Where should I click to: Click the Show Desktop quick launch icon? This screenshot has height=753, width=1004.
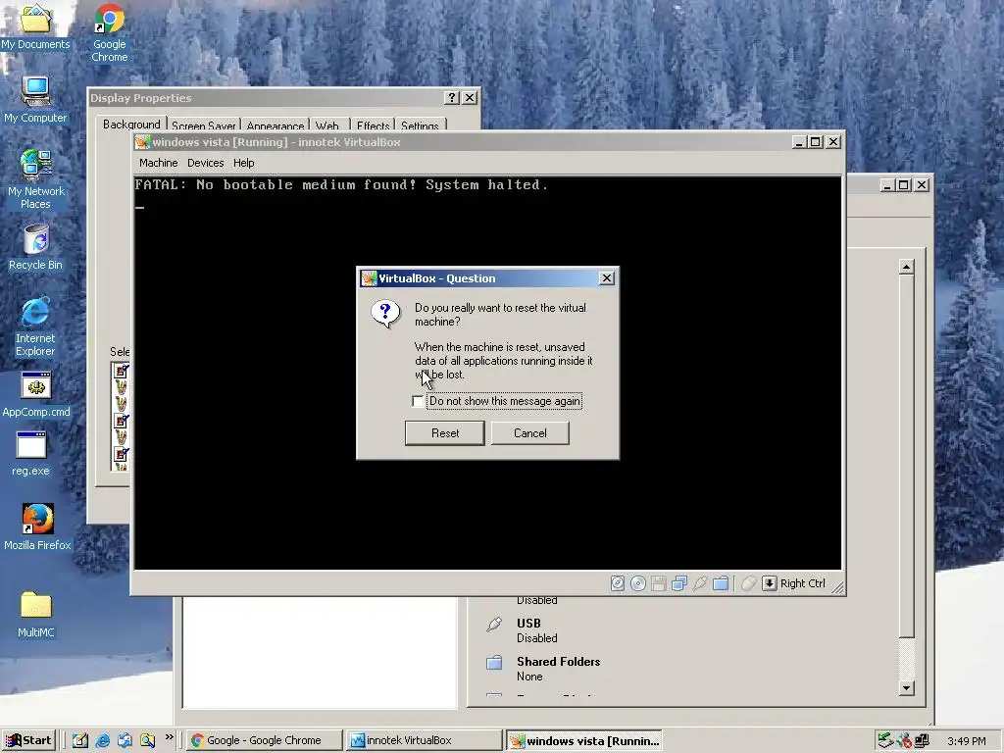[80, 740]
